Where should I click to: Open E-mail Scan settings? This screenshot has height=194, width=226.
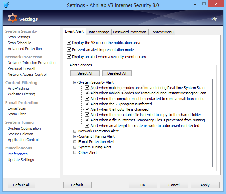click(17, 108)
